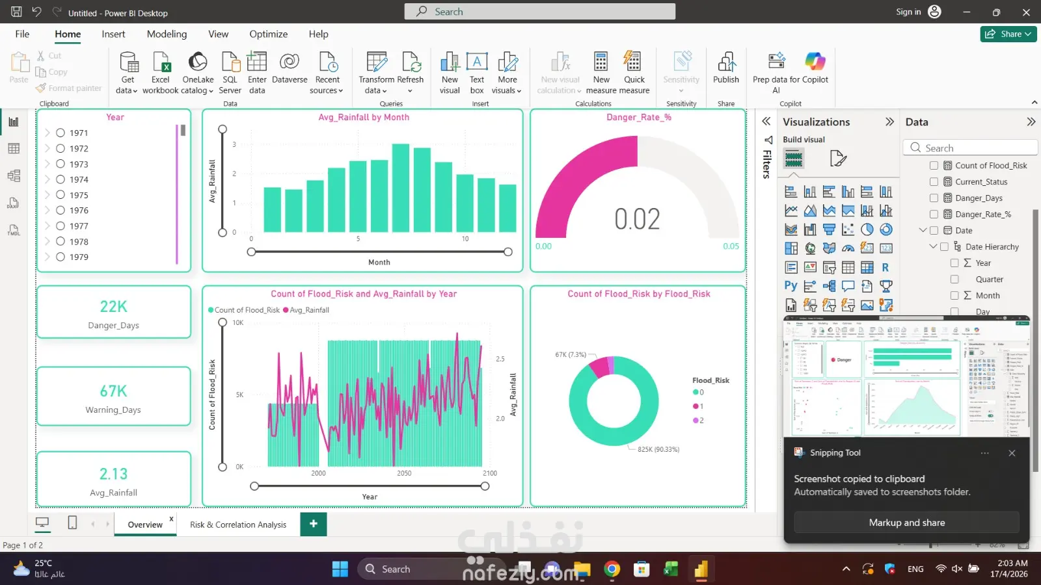
Task: Open DAX query view in sidebar
Action: [x=14, y=203]
